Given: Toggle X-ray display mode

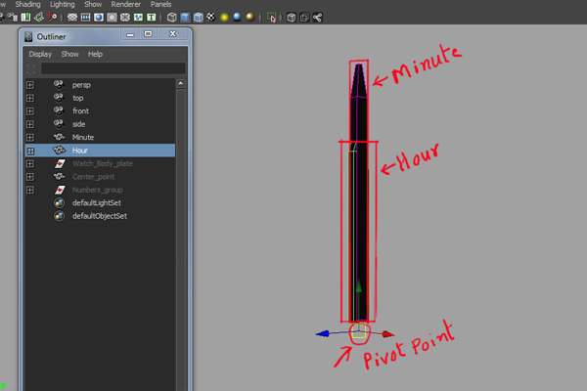Looking at the screenshot, I should click(x=292, y=18).
